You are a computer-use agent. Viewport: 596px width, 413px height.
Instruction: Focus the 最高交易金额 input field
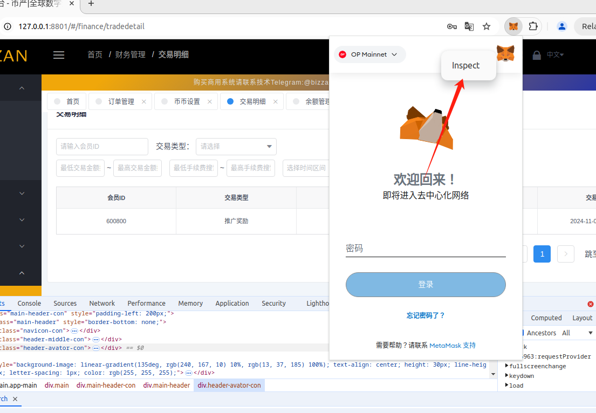(x=138, y=168)
